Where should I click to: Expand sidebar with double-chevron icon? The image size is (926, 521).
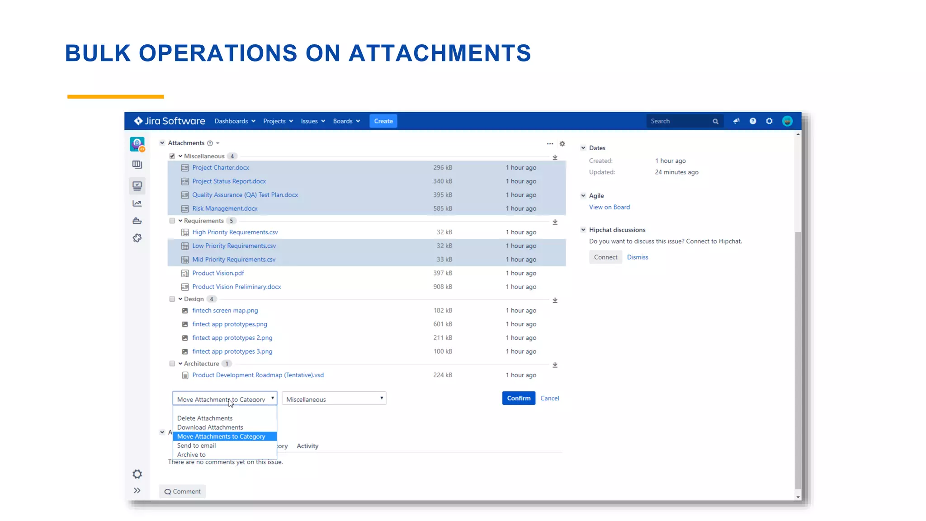[x=137, y=491]
